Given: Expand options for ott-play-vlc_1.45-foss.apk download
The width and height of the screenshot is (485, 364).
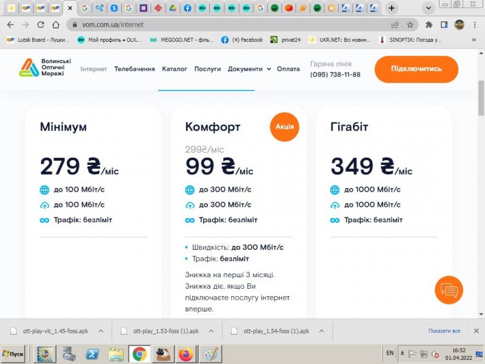Looking at the screenshot, I should click(101, 331).
